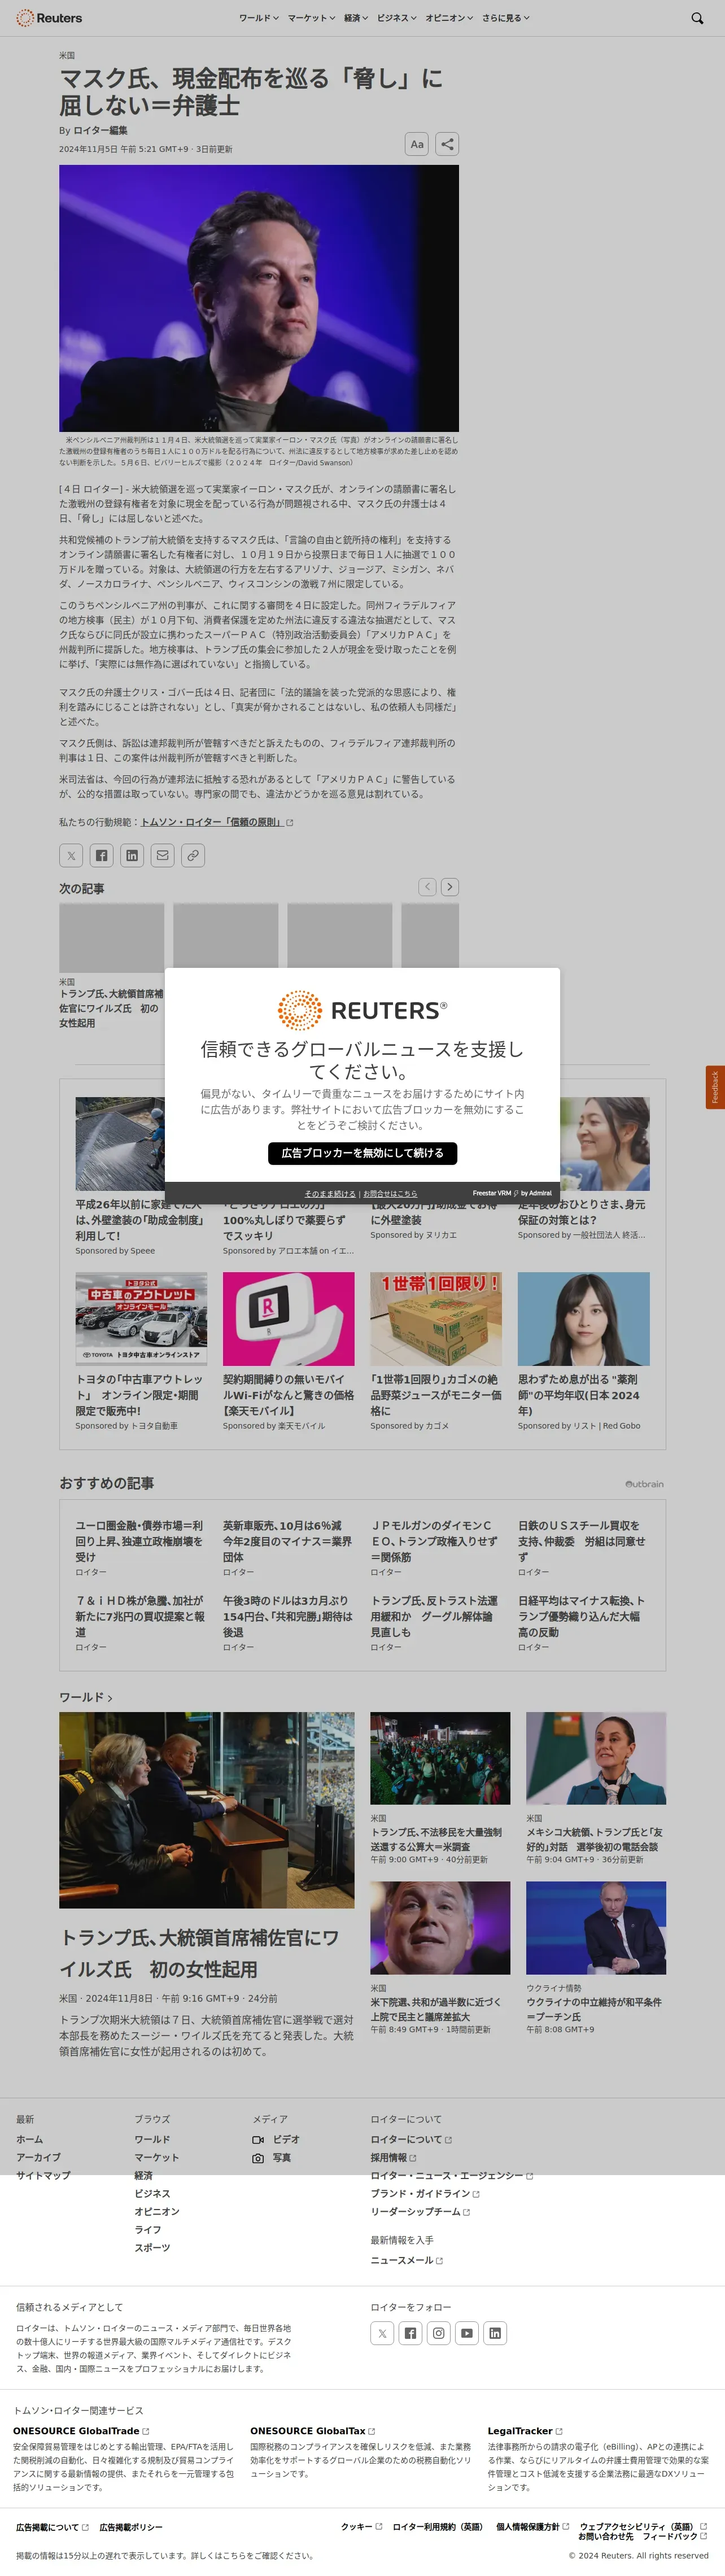Open ONESOURCE GlobalTrade service link
This screenshot has height=2576, width=725.
point(81,2431)
